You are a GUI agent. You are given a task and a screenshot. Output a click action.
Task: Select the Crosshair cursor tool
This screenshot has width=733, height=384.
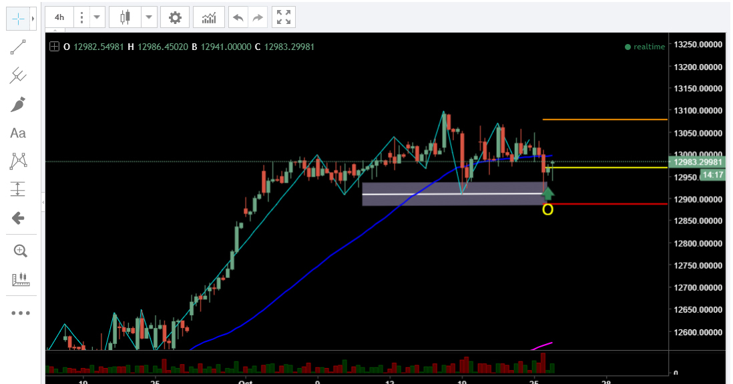click(x=19, y=18)
